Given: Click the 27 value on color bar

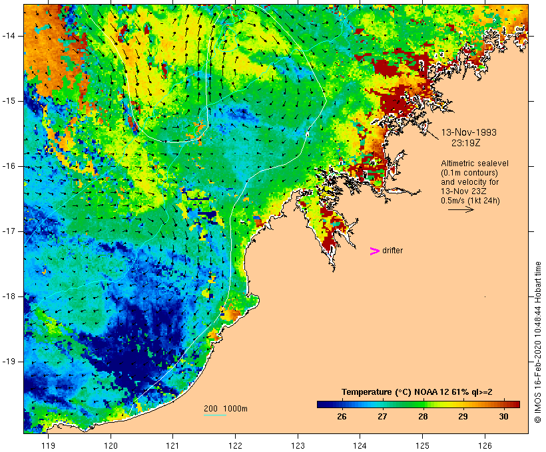Looking at the screenshot, I should pyautogui.click(x=382, y=417).
